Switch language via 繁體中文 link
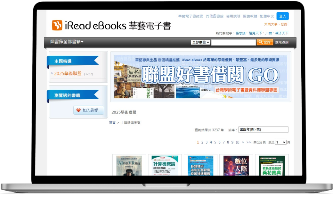The height and width of the screenshot is (198, 333). click(267, 16)
